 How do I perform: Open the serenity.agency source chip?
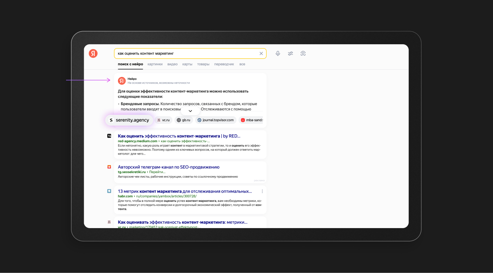(129, 120)
